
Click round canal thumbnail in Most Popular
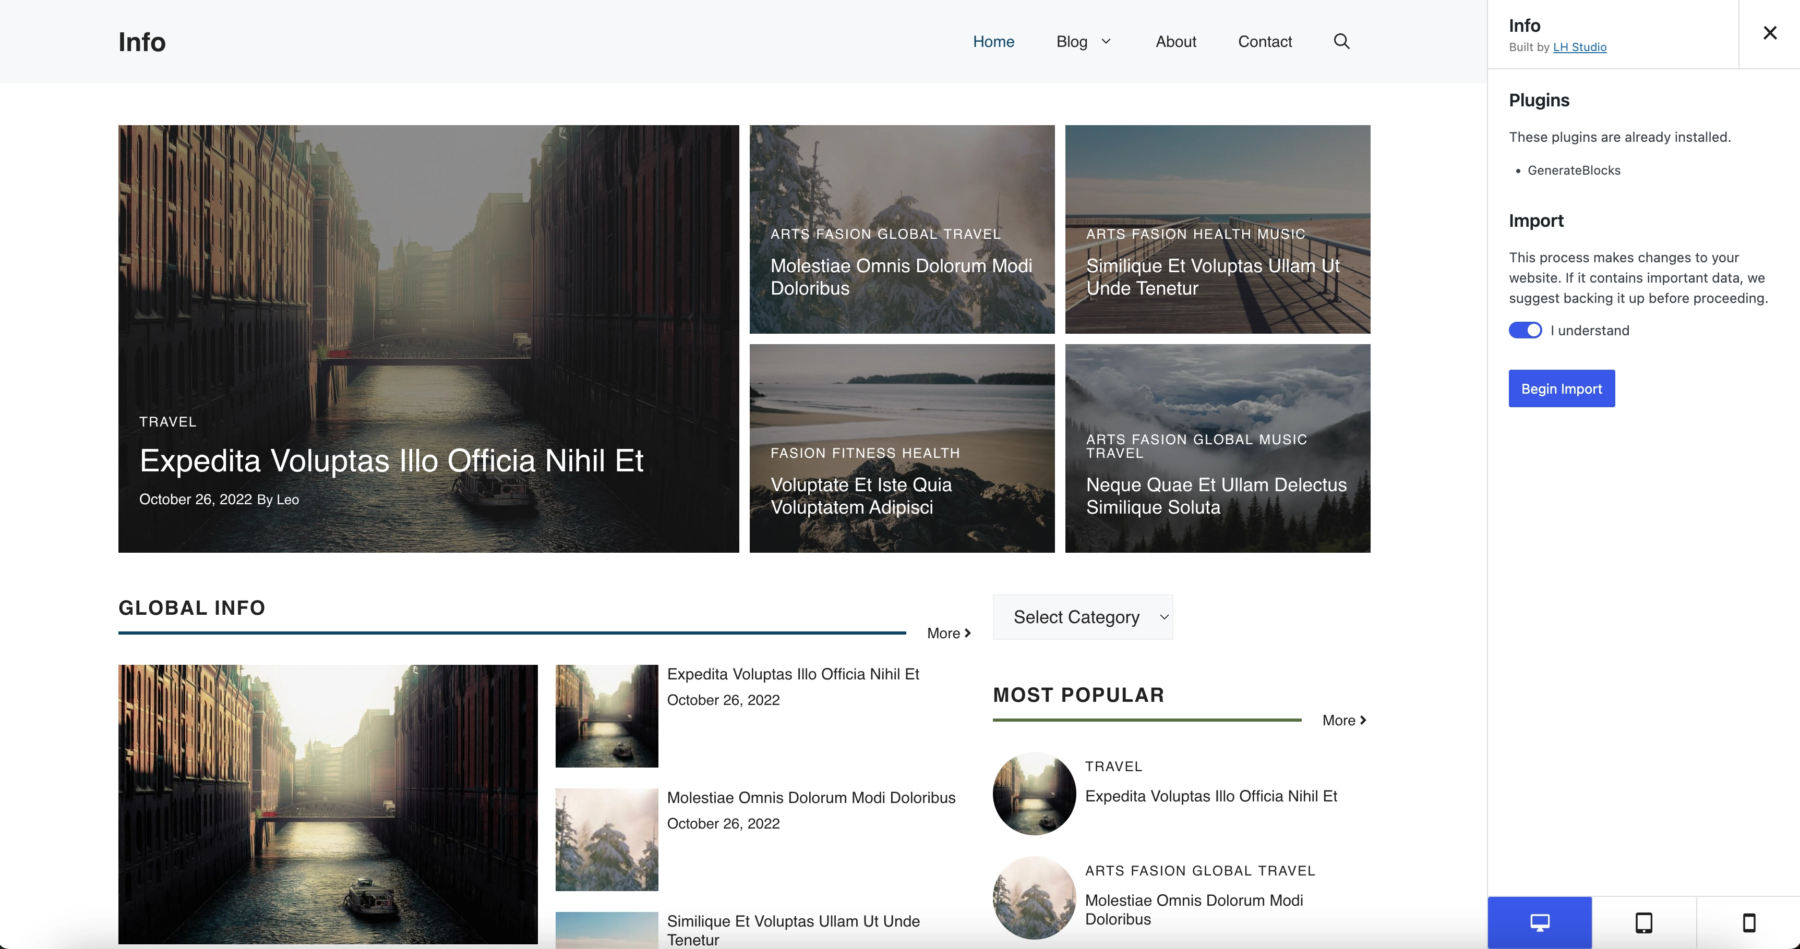click(1034, 793)
